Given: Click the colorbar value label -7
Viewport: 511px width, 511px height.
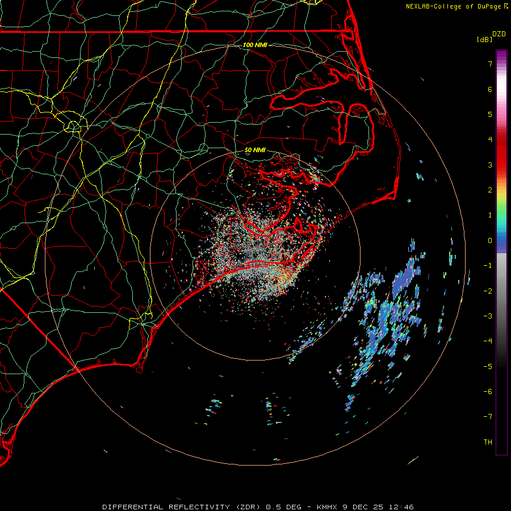Looking at the screenshot, I should [488, 417].
